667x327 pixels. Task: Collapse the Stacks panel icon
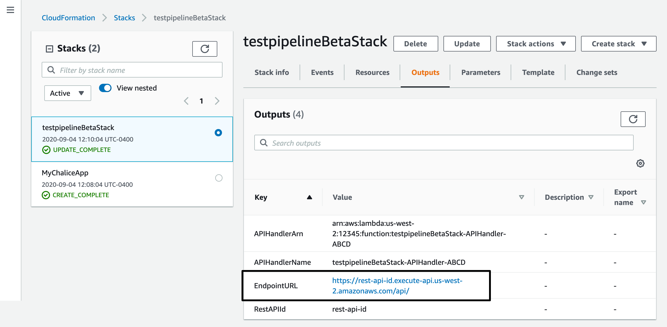(50, 49)
